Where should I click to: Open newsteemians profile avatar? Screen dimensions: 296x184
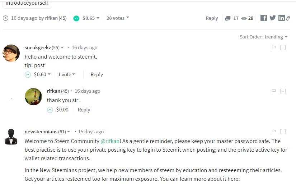[x=11, y=137]
